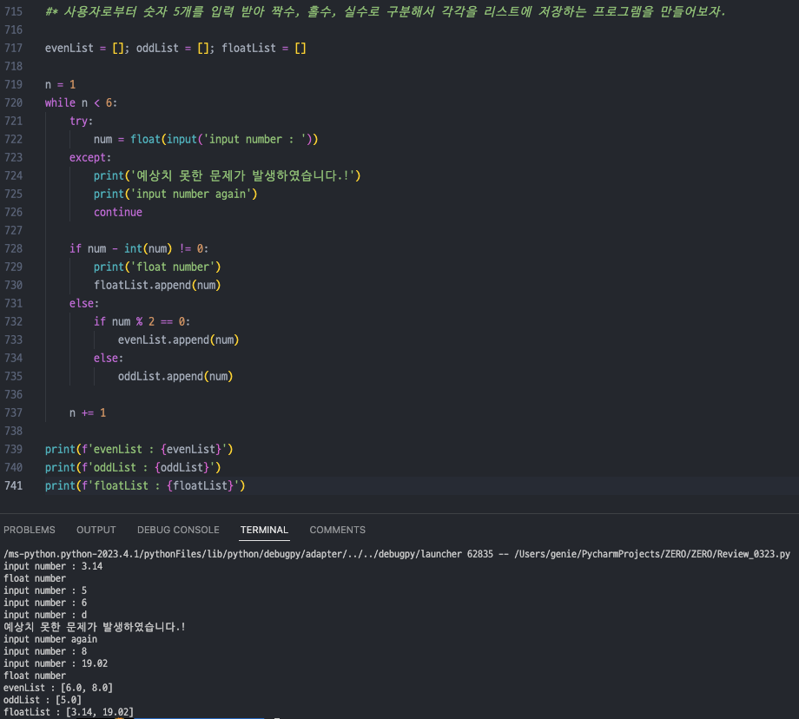Click terminal line 'input number : d'
Image resolution: width=799 pixels, height=719 pixels.
(x=45, y=615)
